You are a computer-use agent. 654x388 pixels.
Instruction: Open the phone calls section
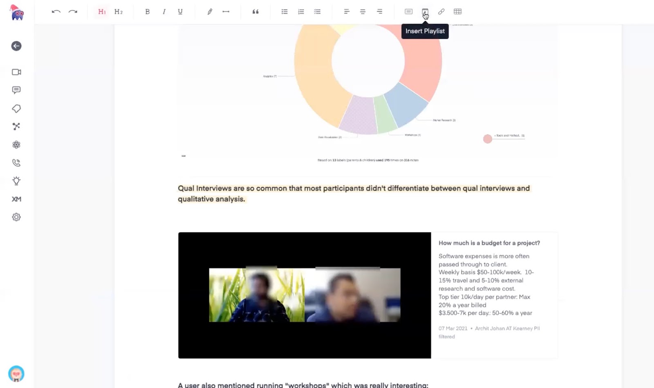[x=16, y=163]
